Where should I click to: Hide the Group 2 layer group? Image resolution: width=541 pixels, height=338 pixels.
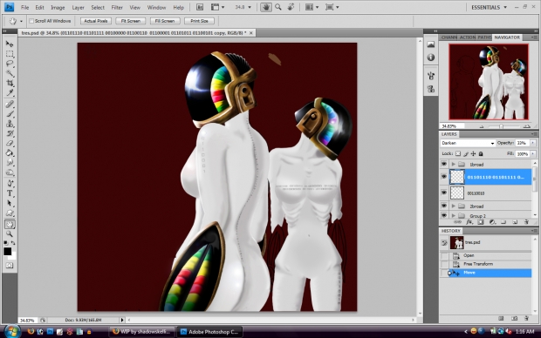pyautogui.click(x=444, y=215)
